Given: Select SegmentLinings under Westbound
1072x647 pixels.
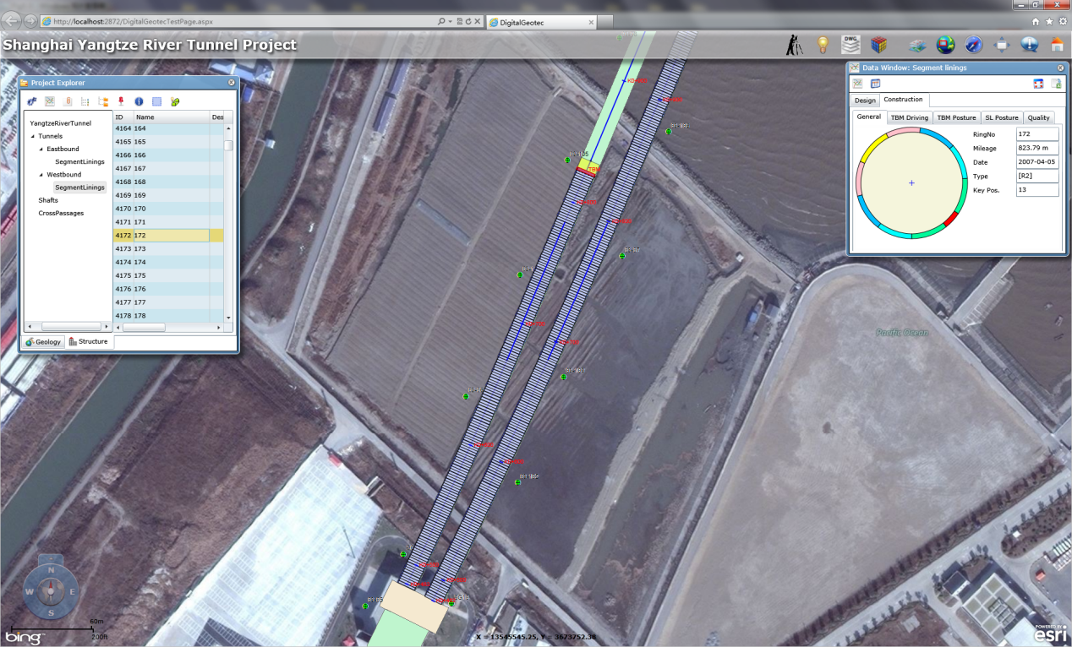Looking at the screenshot, I should click(79, 188).
